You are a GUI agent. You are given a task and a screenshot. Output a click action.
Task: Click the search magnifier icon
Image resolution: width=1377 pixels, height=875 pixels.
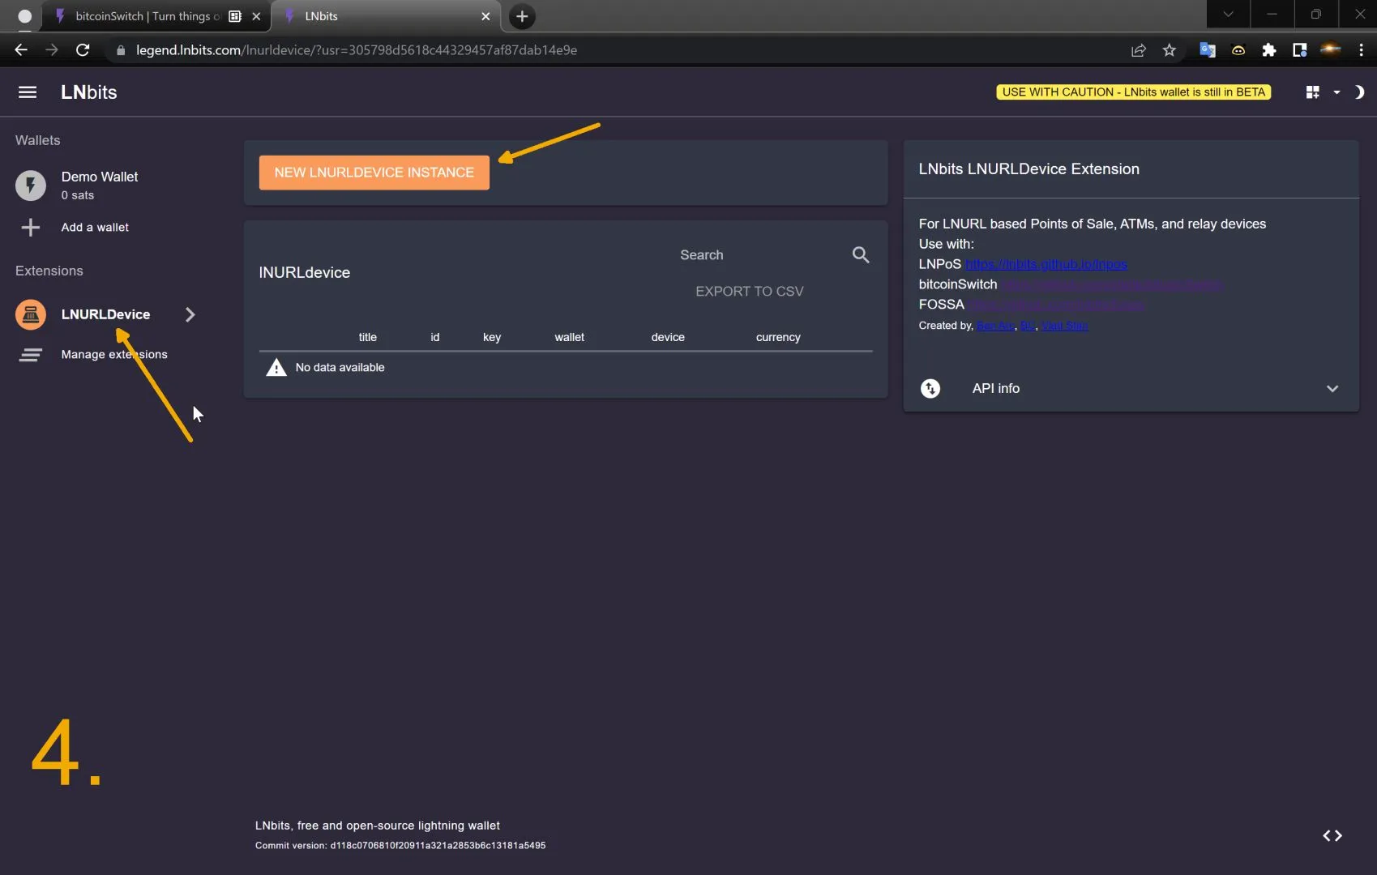(x=861, y=255)
